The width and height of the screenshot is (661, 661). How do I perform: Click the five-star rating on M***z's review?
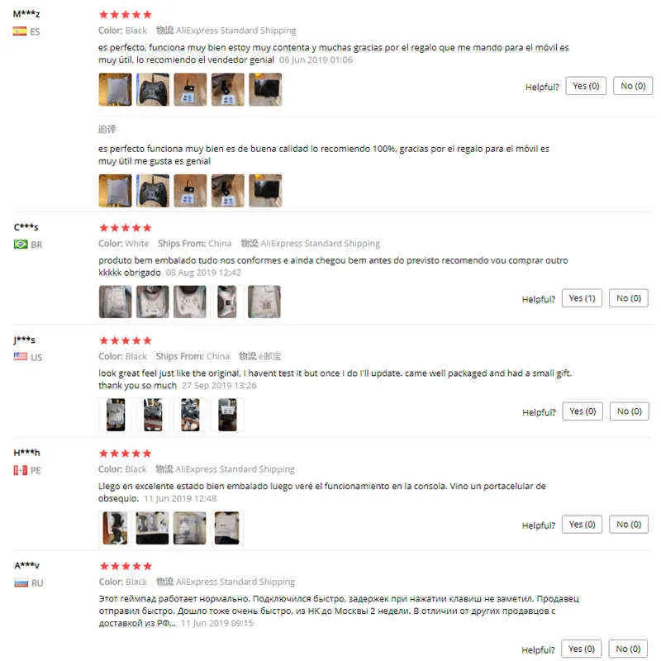click(x=126, y=15)
